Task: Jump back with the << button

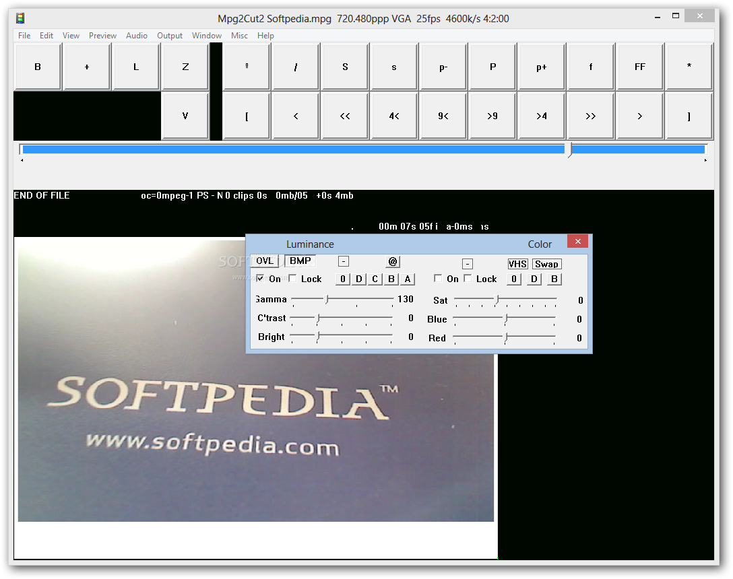Action: 345,116
